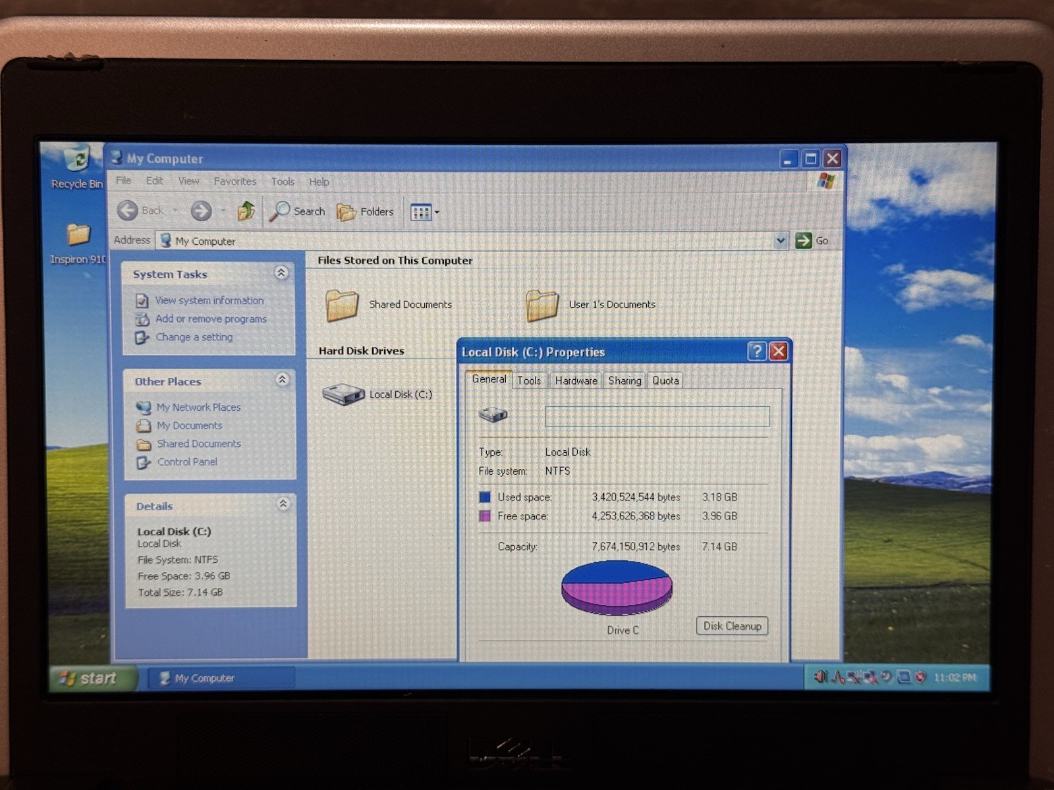The height and width of the screenshot is (790, 1054).
Task: Click the Help question mark button
Action: [x=756, y=352]
